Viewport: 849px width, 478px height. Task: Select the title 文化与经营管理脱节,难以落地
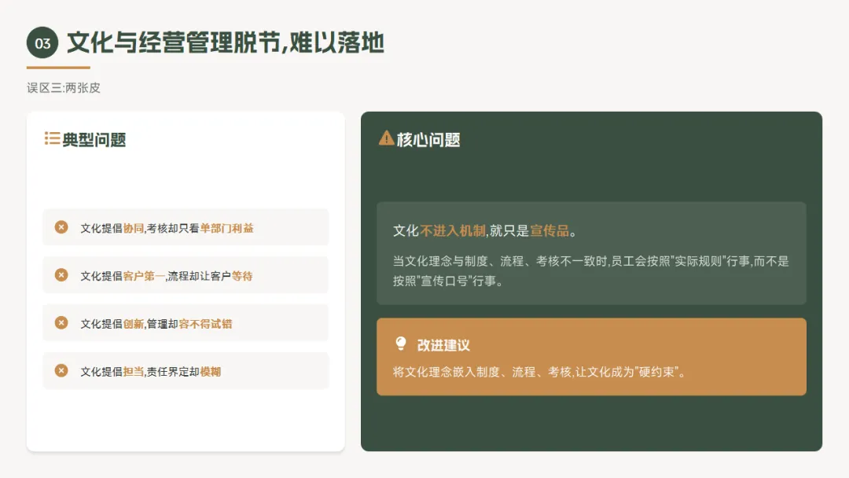pyautogui.click(x=226, y=42)
